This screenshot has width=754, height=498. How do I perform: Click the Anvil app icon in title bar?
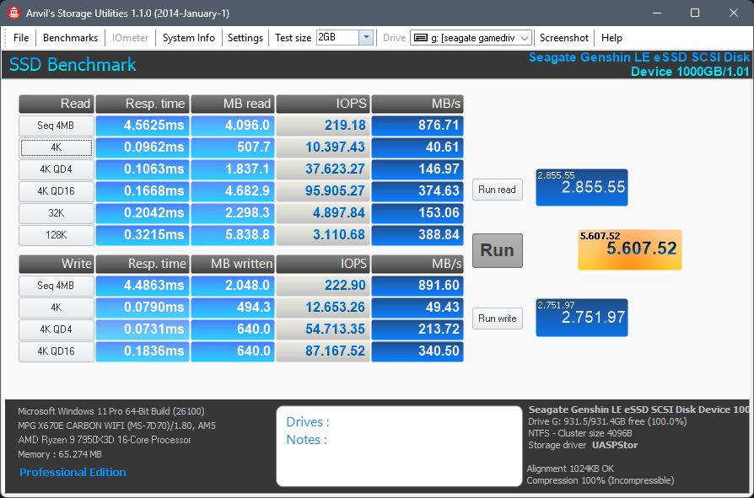(13, 13)
